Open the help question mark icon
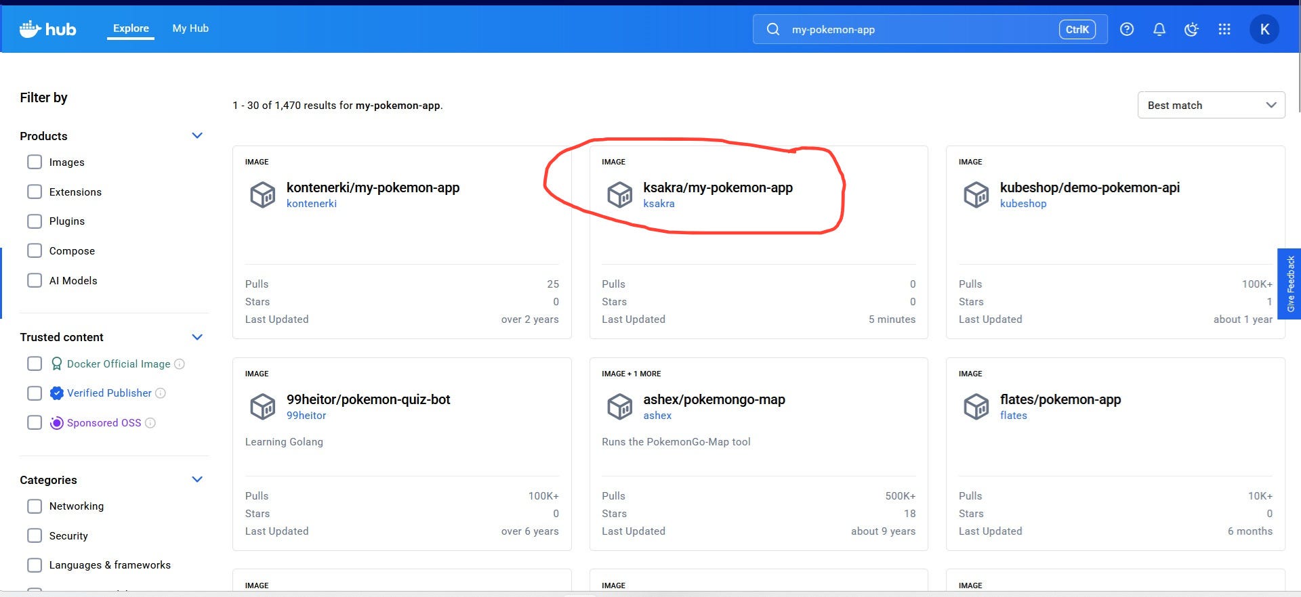The image size is (1301, 597). 1127,29
